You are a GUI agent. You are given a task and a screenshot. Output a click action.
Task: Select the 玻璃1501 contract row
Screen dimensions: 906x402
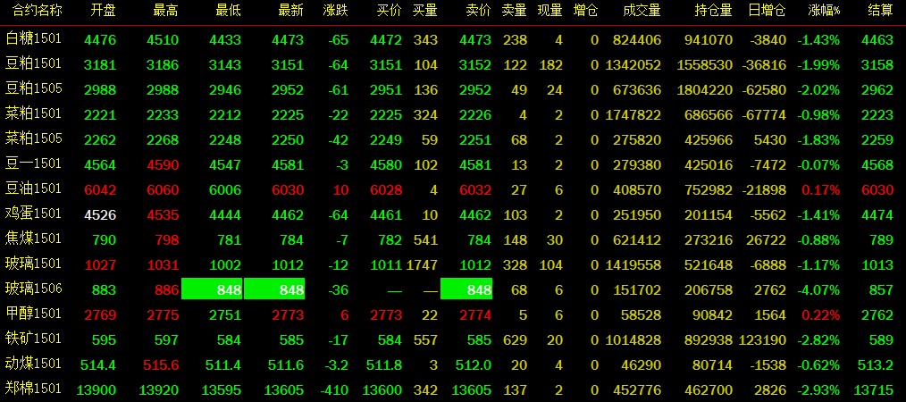(453, 264)
